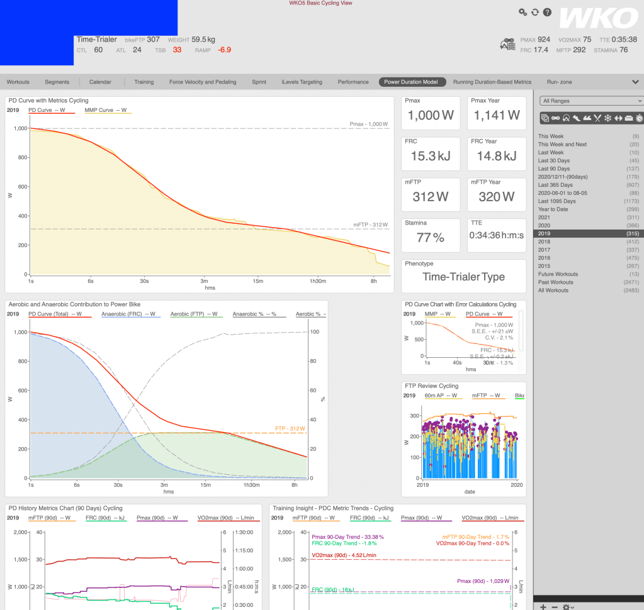This screenshot has width=644, height=610.
Task: Click the stopwatch filter icon
Action: click(x=639, y=118)
